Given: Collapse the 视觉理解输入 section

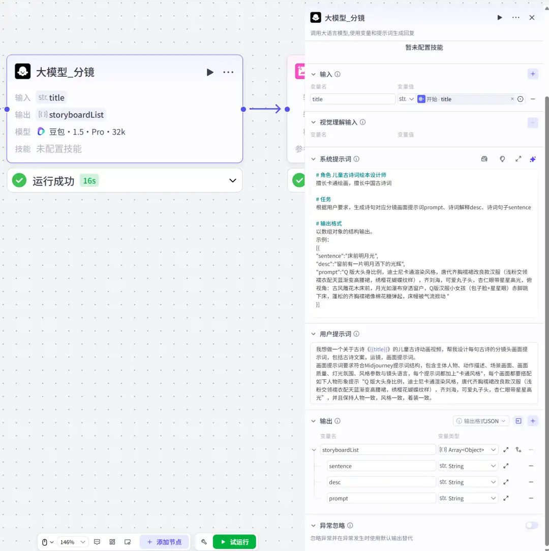Looking at the screenshot, I should point(313,122).
